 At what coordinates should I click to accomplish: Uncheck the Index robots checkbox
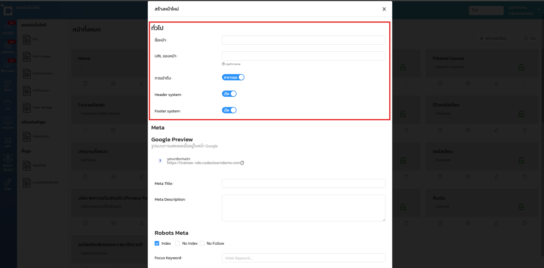[157, 243]
